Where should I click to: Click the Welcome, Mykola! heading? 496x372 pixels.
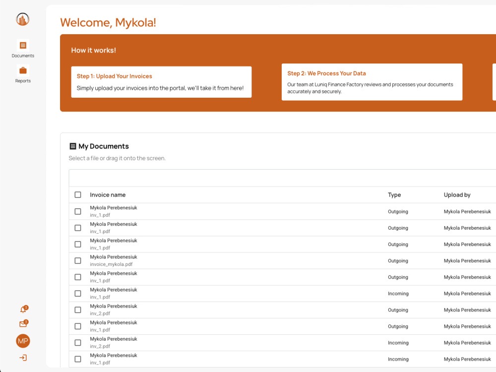(x=108, y=22)
